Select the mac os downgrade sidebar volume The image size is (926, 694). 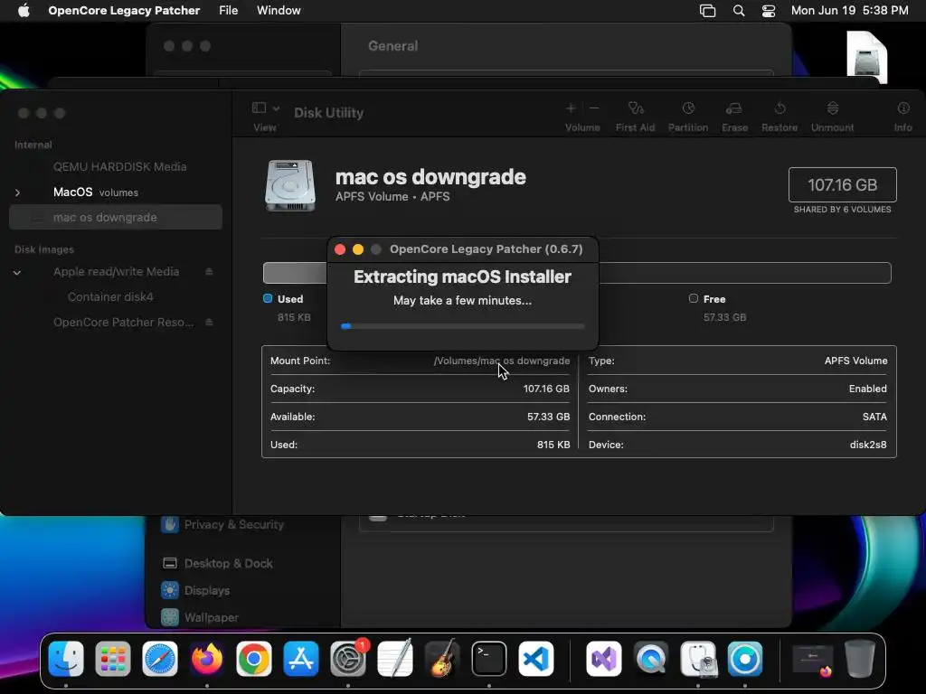click(x=116, y=217)
